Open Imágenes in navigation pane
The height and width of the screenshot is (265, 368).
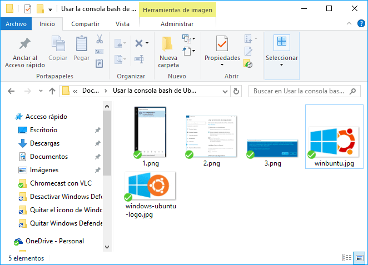[x=44, y=170]
